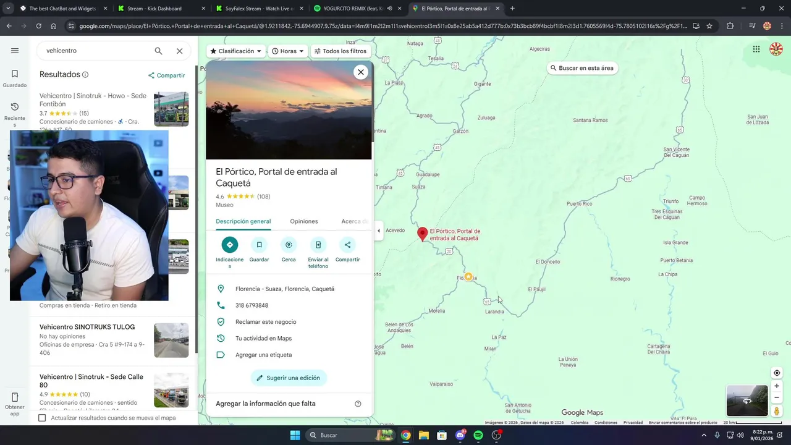
Task: Click the Guardar bookmark button
Action: point(259,245)
